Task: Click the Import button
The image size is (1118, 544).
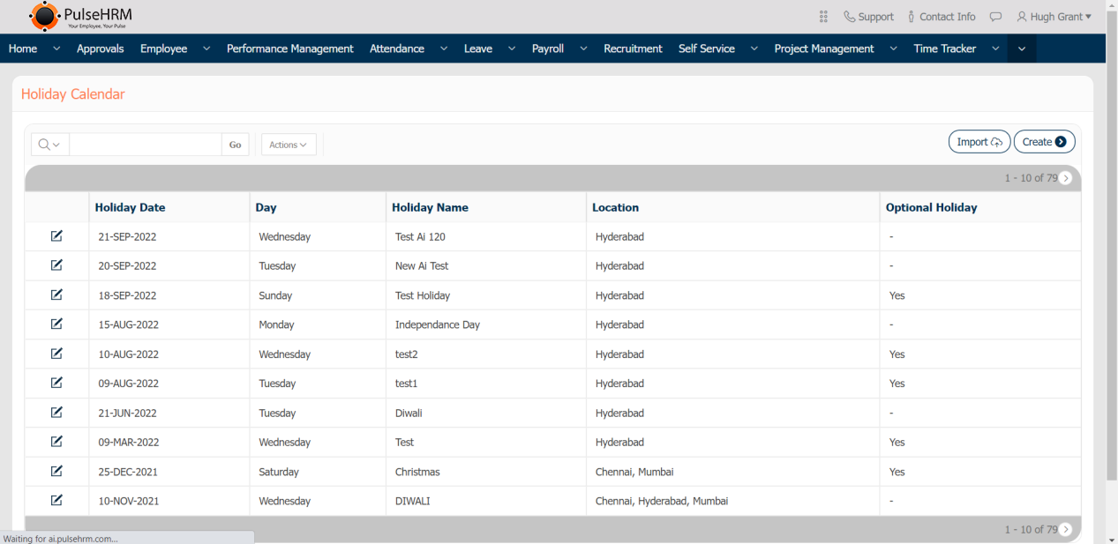Action: point(979,142)
